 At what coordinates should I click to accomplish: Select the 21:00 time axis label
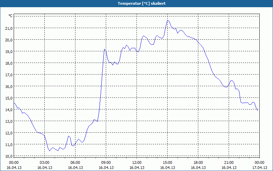229,163
